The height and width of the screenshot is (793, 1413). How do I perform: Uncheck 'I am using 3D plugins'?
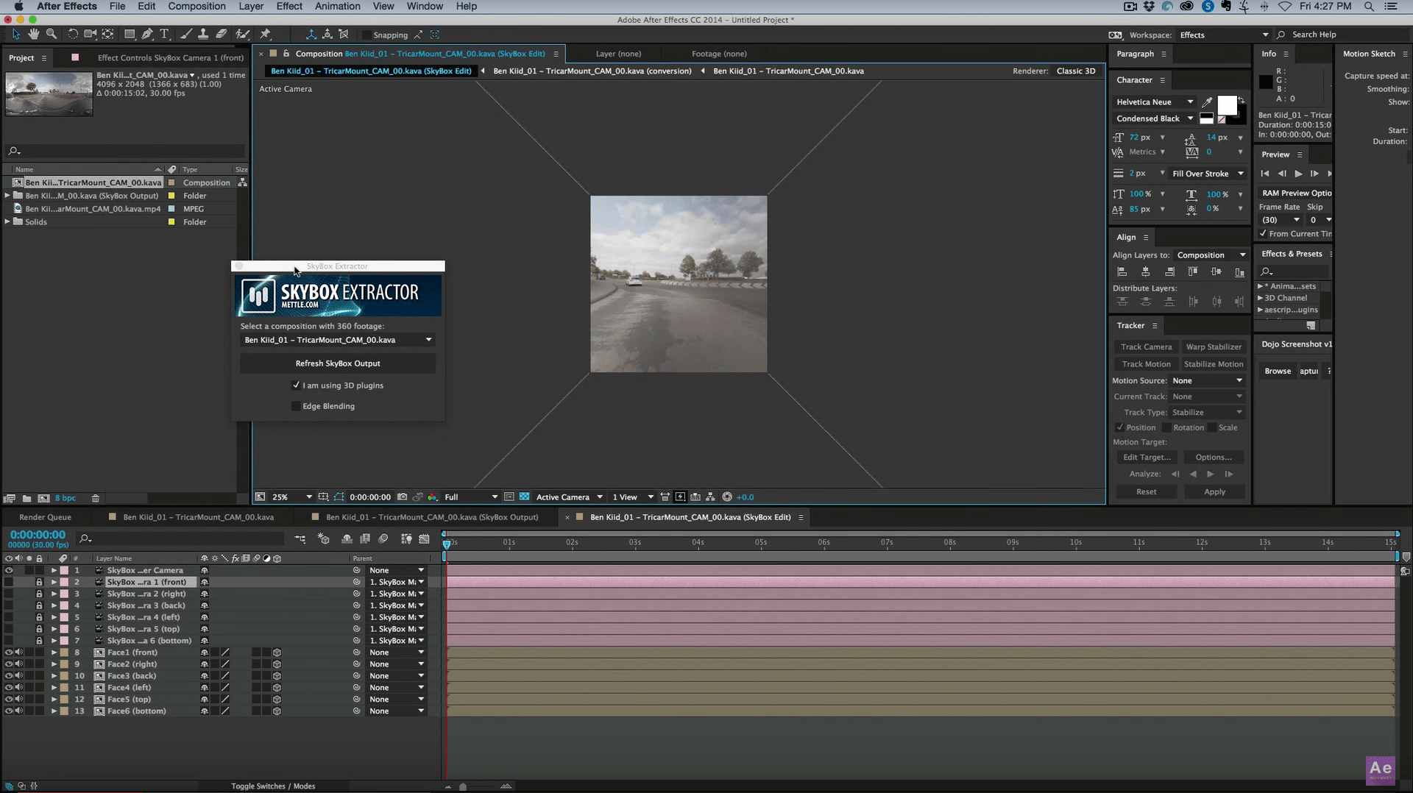(x=297, y=385)
